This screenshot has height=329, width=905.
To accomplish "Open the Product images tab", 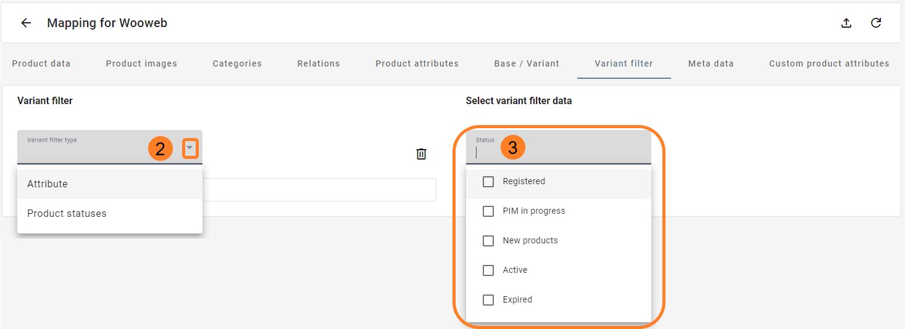I will (141, 63).
